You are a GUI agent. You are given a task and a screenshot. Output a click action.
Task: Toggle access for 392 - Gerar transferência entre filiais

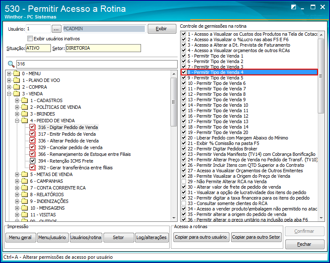click(x=32, y=167)
